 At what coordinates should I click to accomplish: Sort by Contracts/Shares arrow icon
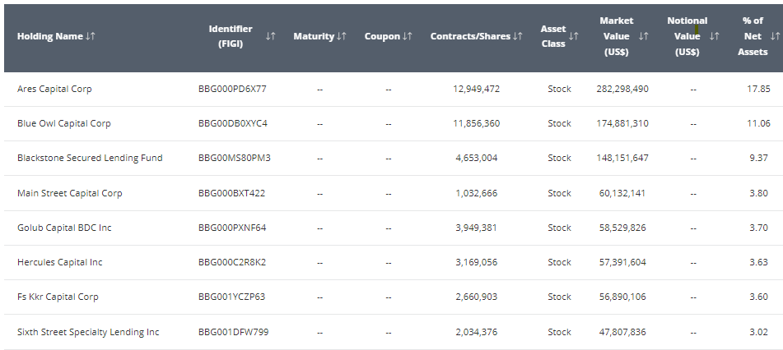point(518,37)
